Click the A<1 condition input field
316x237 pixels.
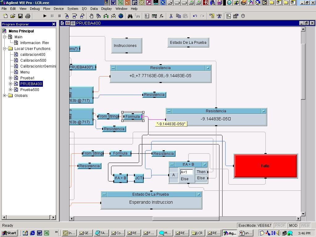tap(186, 172)
